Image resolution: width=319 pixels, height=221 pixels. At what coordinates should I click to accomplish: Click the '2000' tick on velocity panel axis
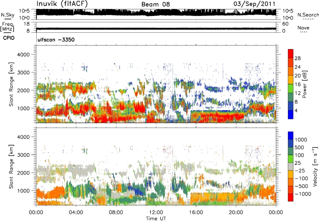point(24,173)
